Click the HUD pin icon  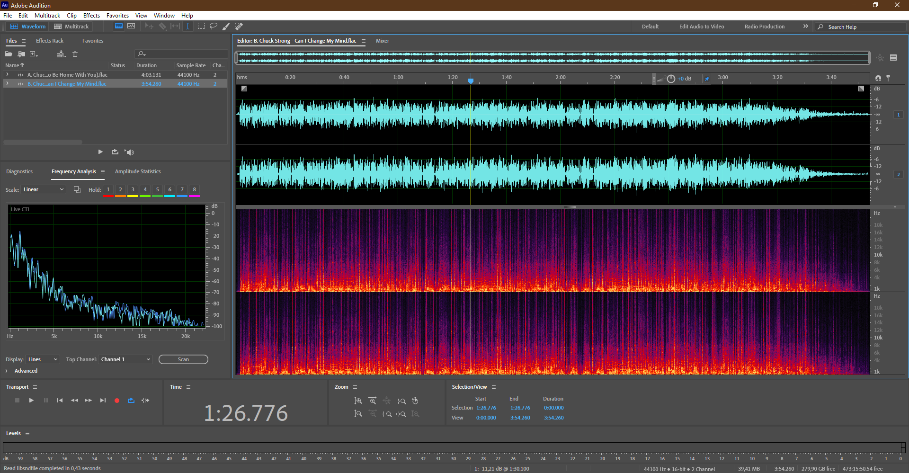[707, 79]
